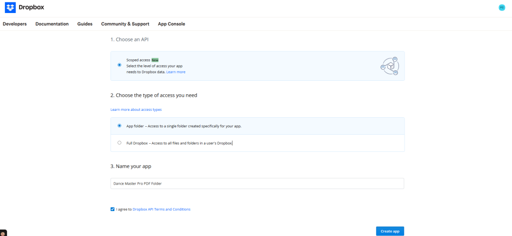Select the Full Dropbox access option
This screenshot has width=512, height=236.
pyautogui.click(x=119, y=143)
